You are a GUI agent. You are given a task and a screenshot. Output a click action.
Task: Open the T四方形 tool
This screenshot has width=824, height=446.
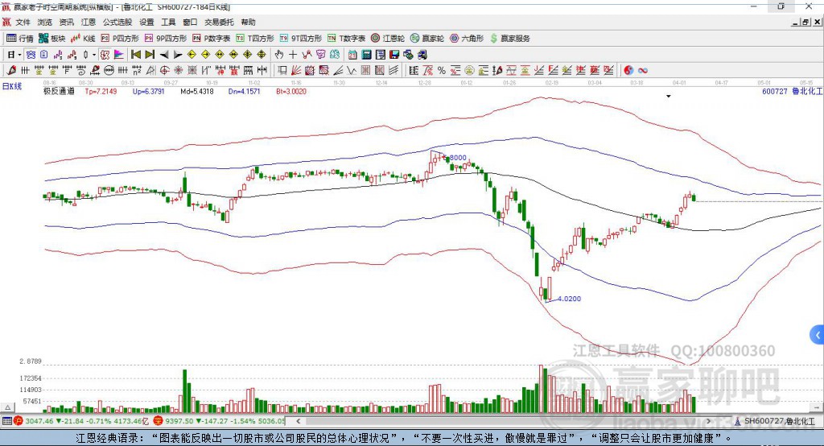(255, 39)
